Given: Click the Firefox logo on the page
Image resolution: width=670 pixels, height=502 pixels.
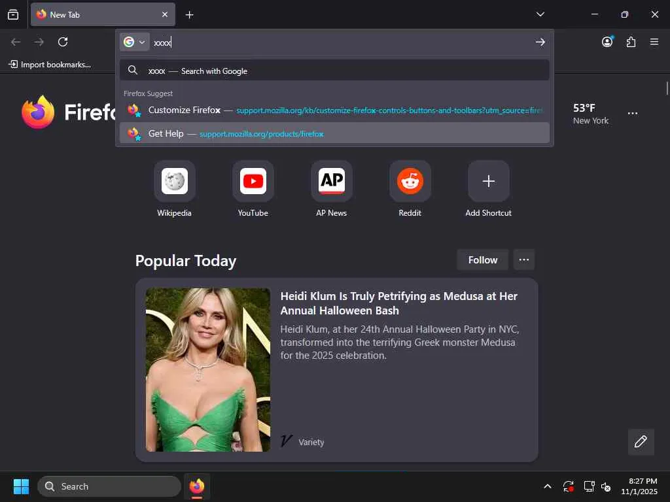Looking at the screenshot, I should coord(38,112).
